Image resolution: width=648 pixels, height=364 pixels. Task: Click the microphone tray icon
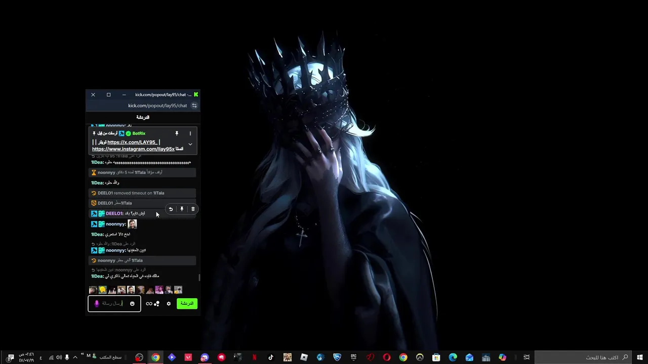(67, 357)
